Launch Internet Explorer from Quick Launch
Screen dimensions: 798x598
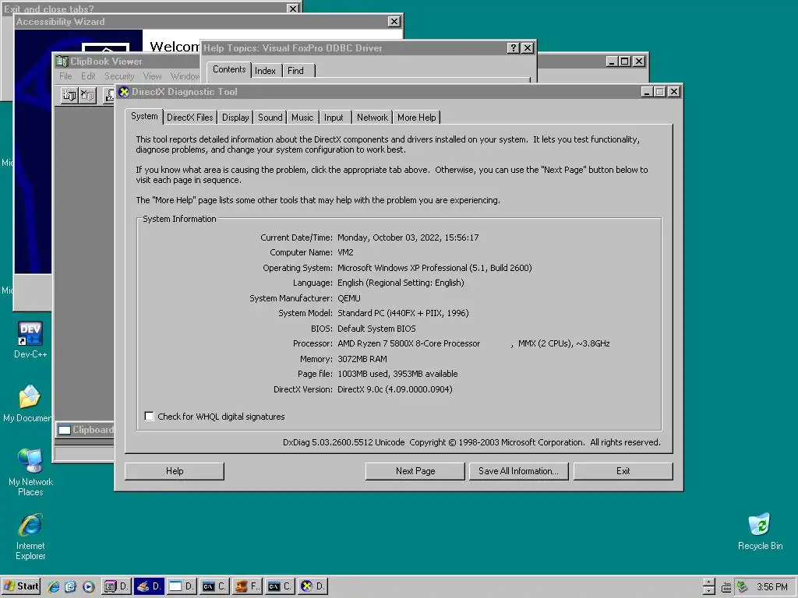click(x=54, y=587)
